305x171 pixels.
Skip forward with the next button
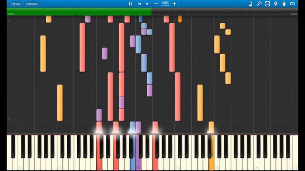click(148, 4)
